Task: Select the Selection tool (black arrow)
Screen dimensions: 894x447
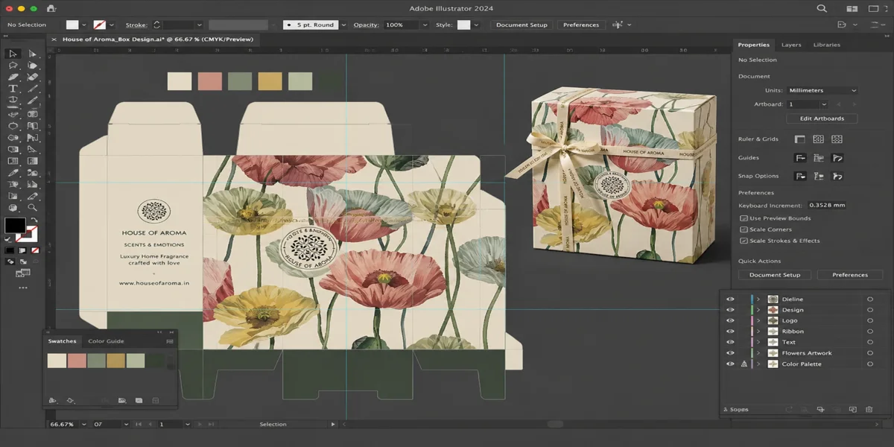Action: [x=13, y=54]
